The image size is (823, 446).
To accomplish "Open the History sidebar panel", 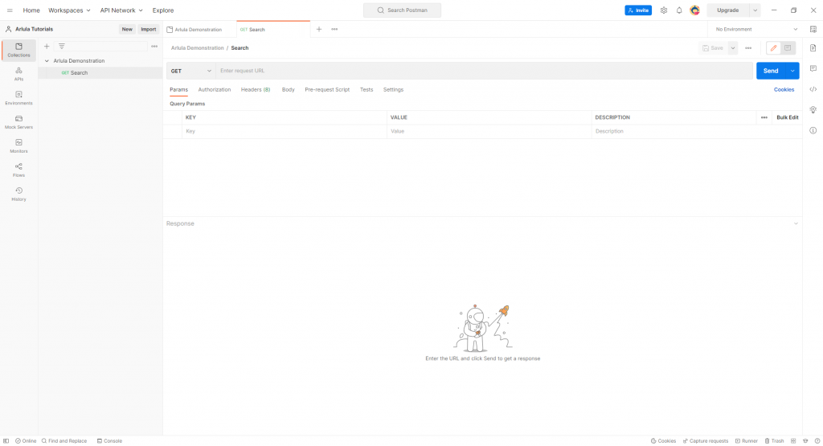I will point(19,194).
